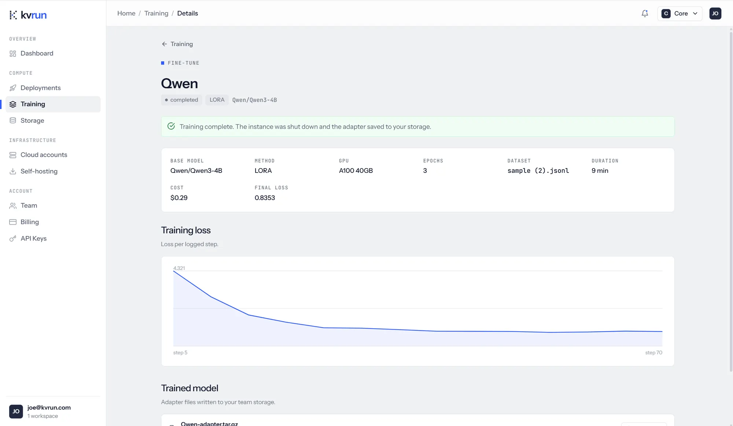
Task: Go to Dashboard in sidebar
Action: (x=53, y=53)
